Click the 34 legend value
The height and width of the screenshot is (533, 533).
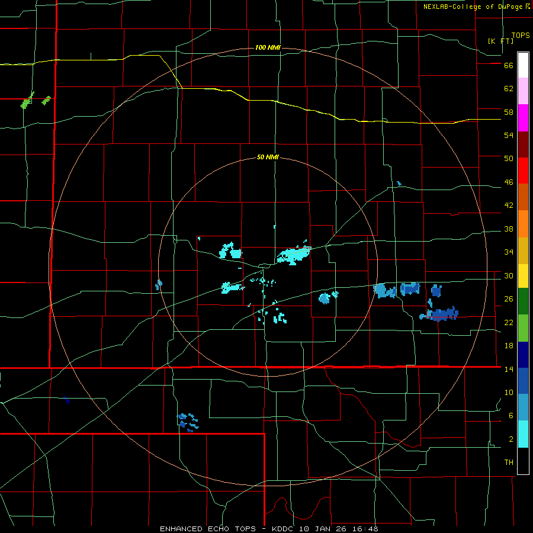(x=509, y=252)
